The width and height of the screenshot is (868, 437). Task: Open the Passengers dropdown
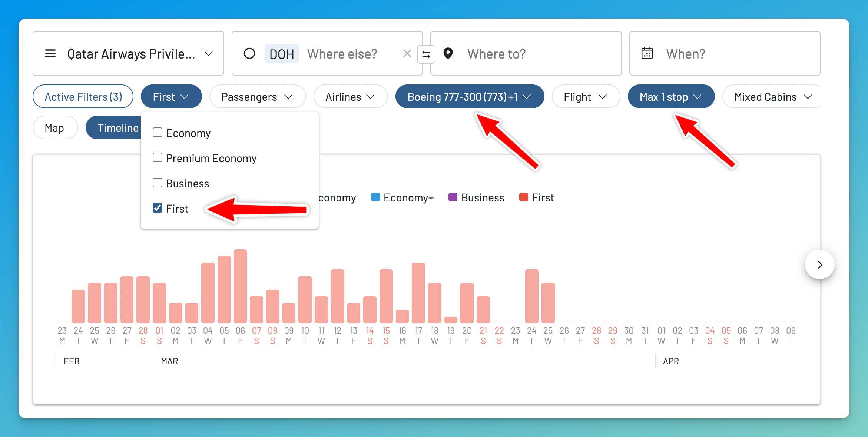(x=257, y=96)
